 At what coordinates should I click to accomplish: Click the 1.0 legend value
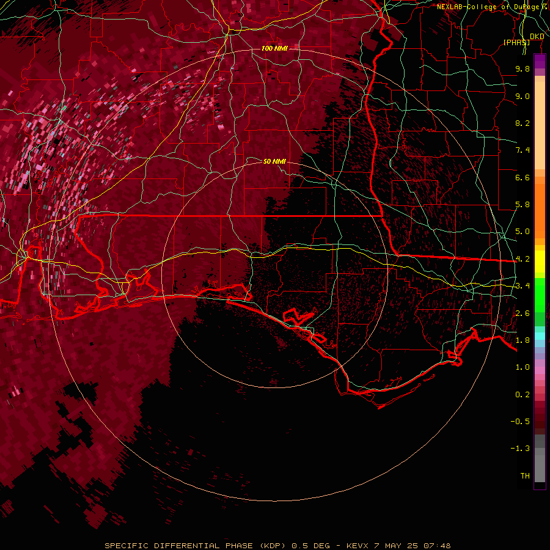(522, 367)
